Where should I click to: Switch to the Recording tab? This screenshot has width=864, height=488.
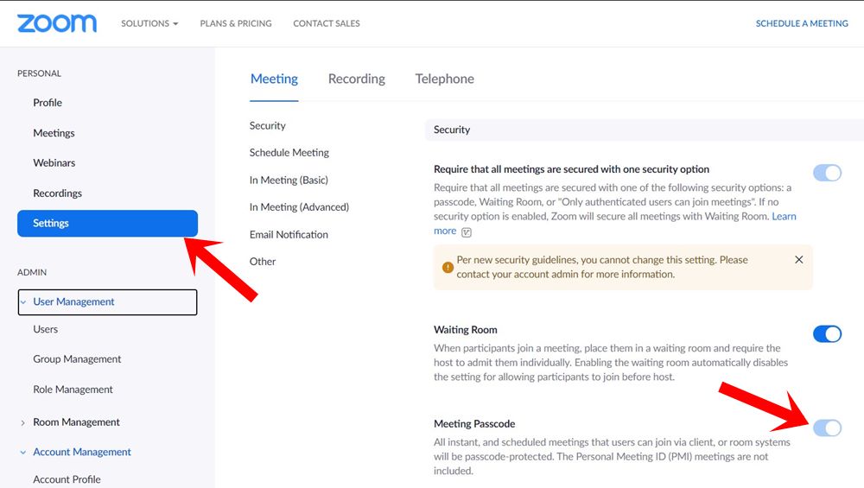coord(357,79)
